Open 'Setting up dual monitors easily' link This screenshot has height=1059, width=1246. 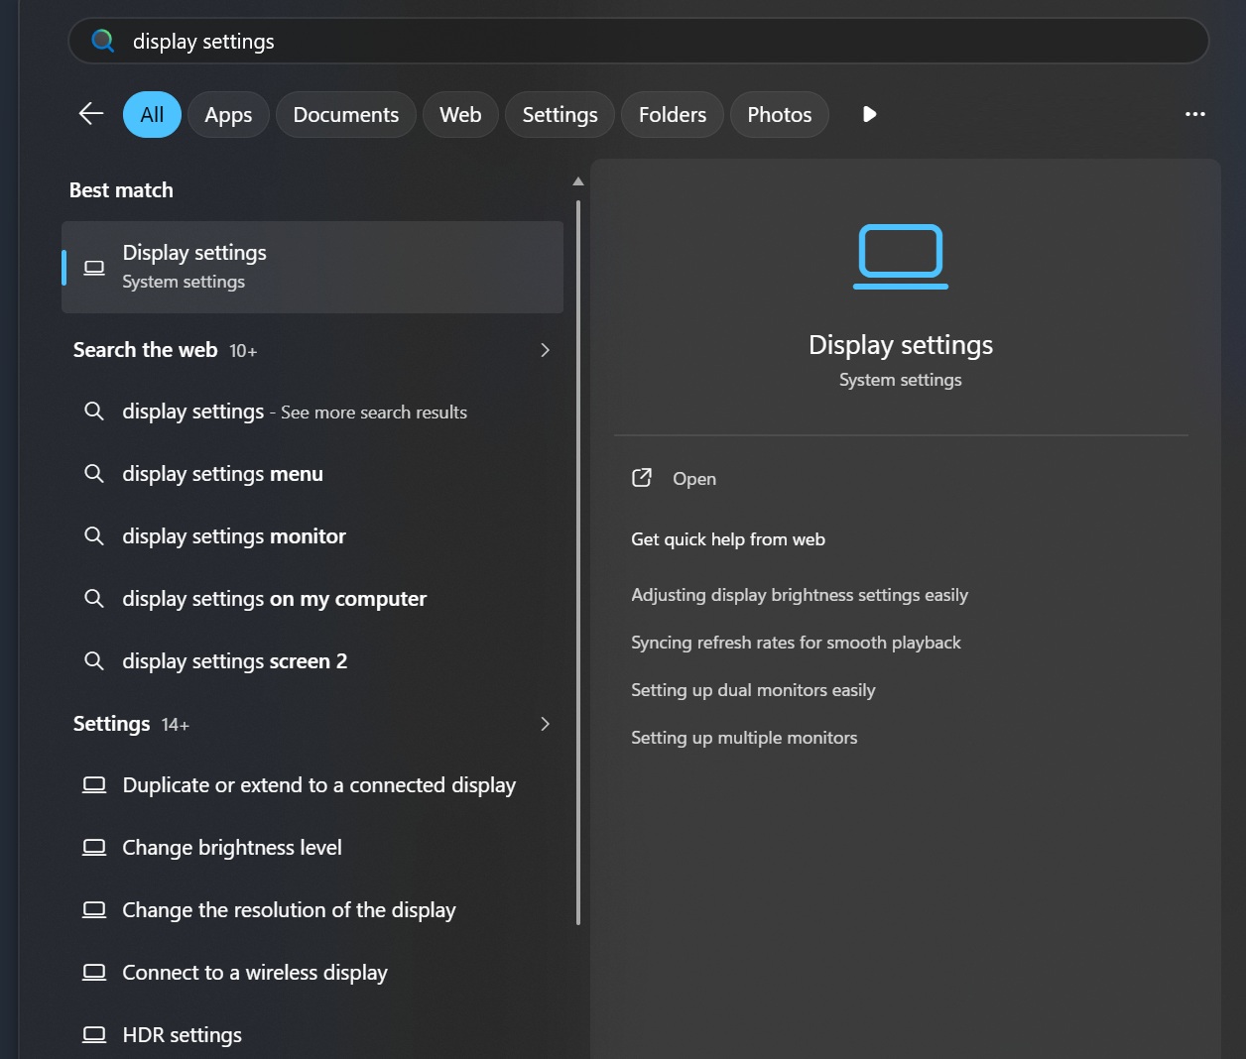click(x=753, y=690)
